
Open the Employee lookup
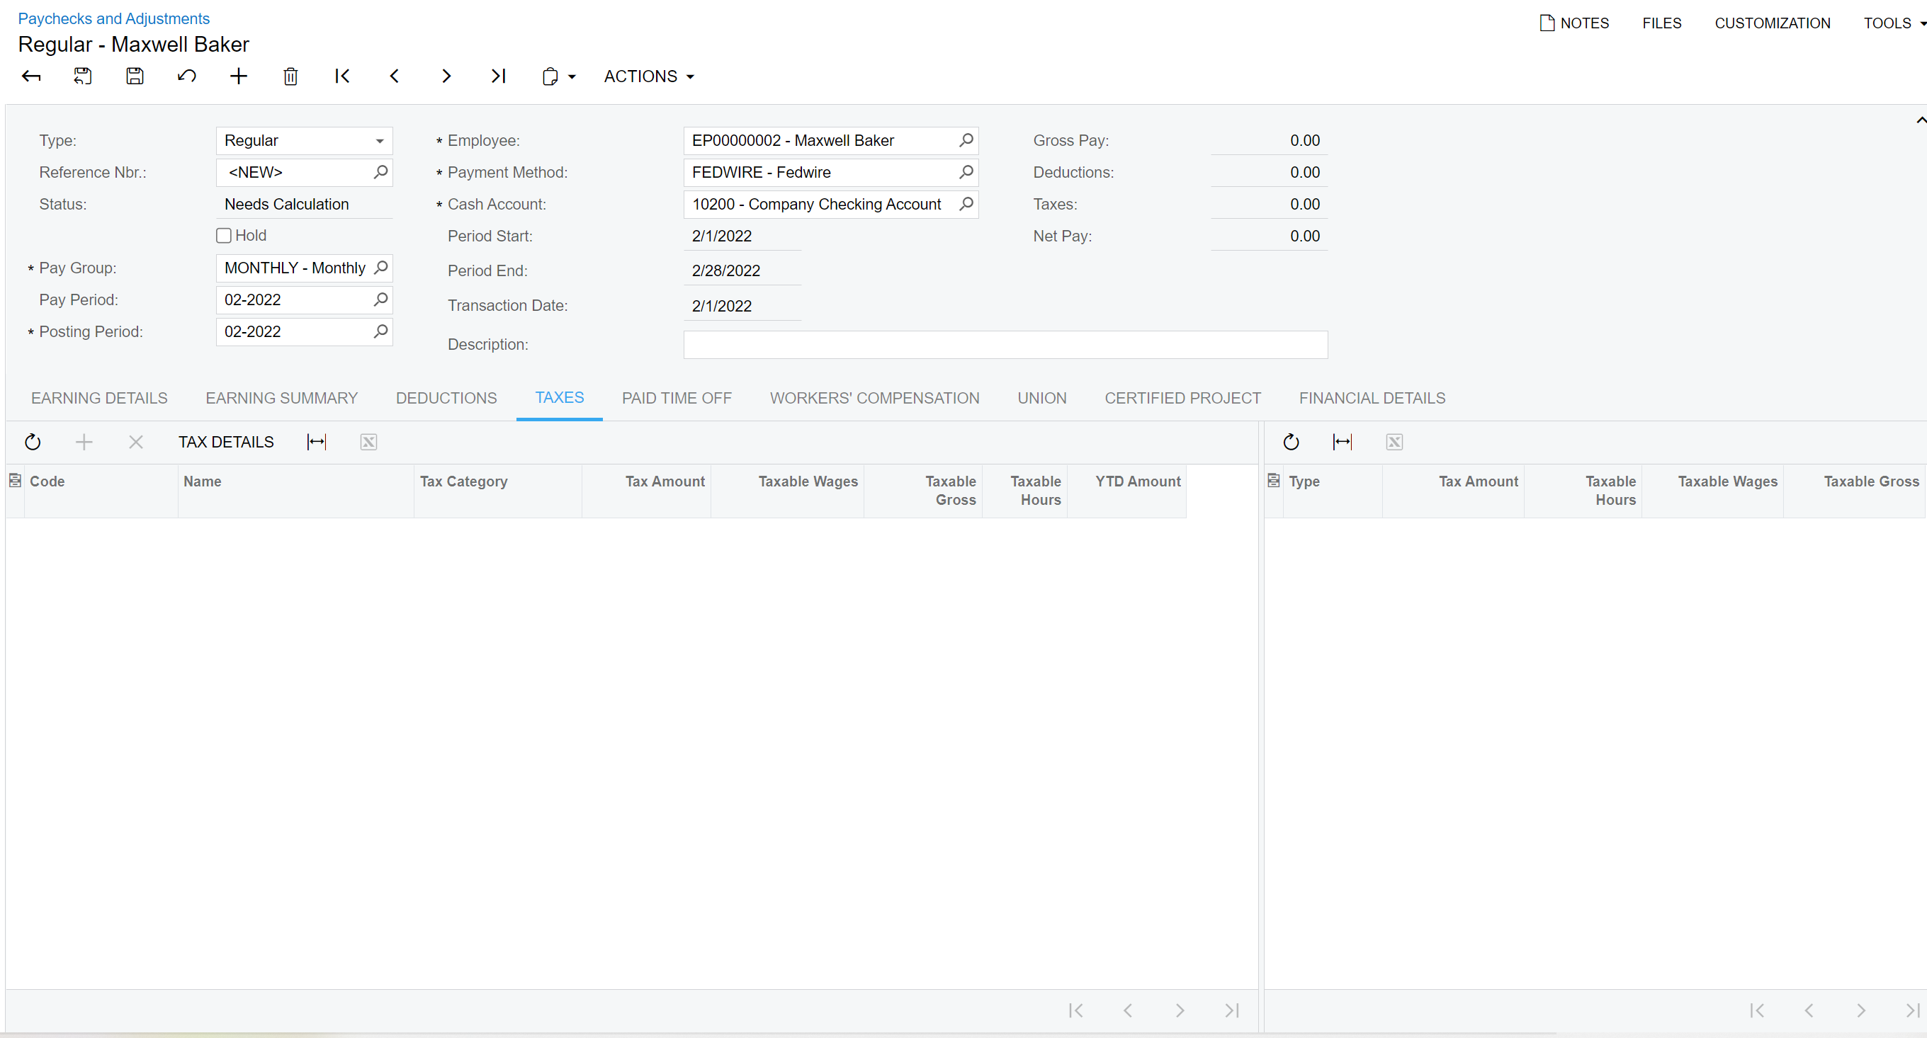click(966, 141)
